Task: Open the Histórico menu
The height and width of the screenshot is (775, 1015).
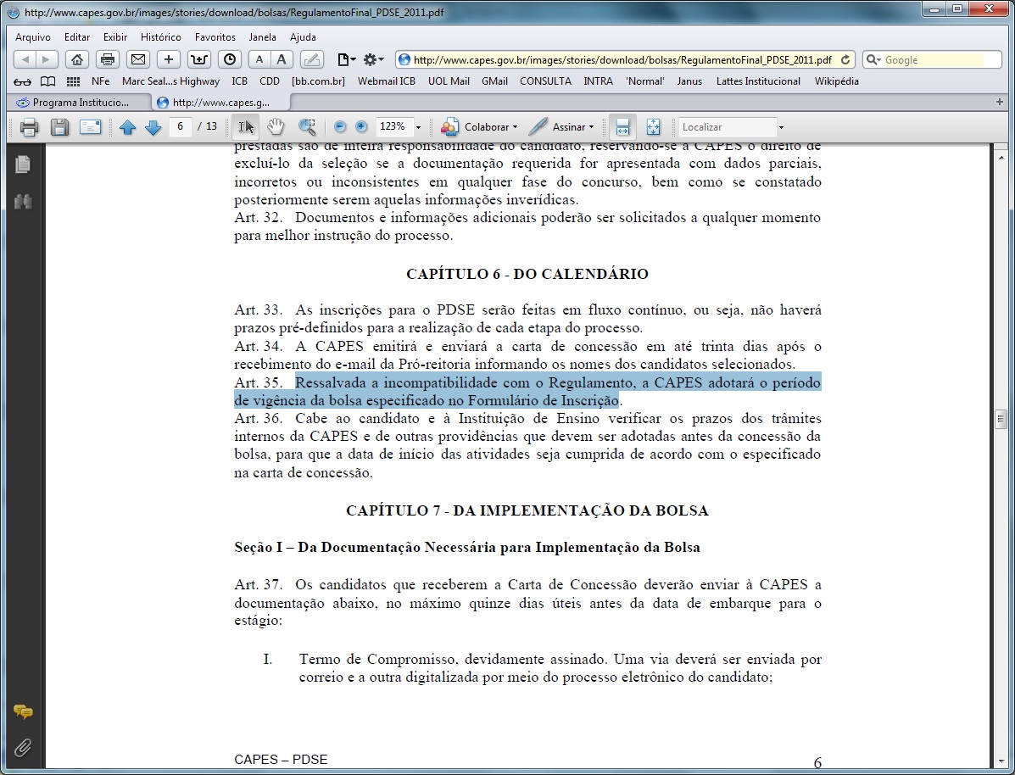Action: [x=161, y=37]
